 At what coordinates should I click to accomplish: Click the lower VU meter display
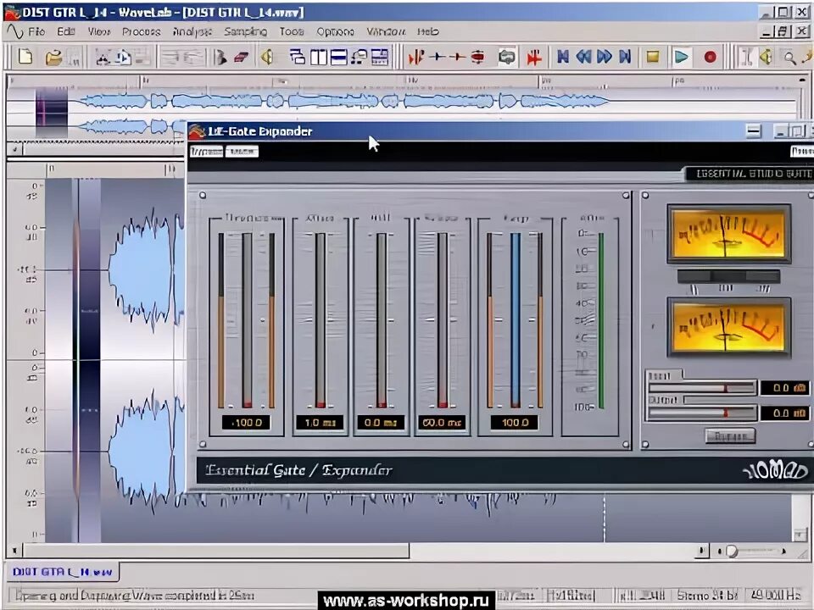coord(728,327)
